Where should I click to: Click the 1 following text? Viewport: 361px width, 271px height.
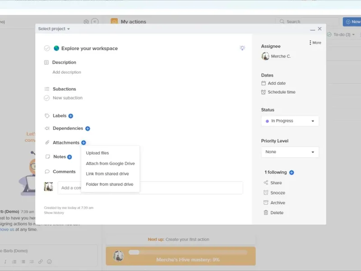point(276,173)
